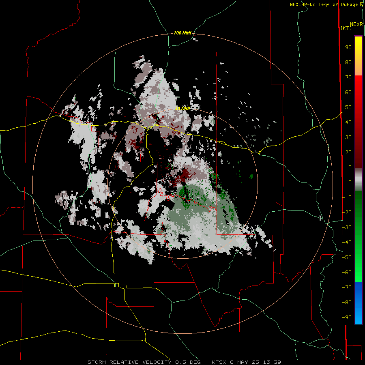Click the -70 knot scale label
Viewport: 365px width, 365px height.
(x=347, y=288)
